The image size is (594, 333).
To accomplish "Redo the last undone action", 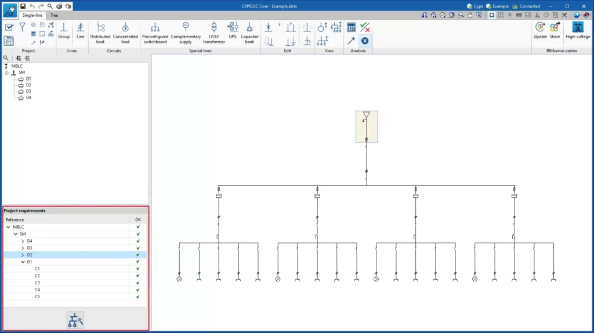I will [41, 6].
